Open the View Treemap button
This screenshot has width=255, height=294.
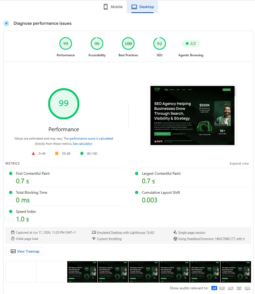pos(24,251)
